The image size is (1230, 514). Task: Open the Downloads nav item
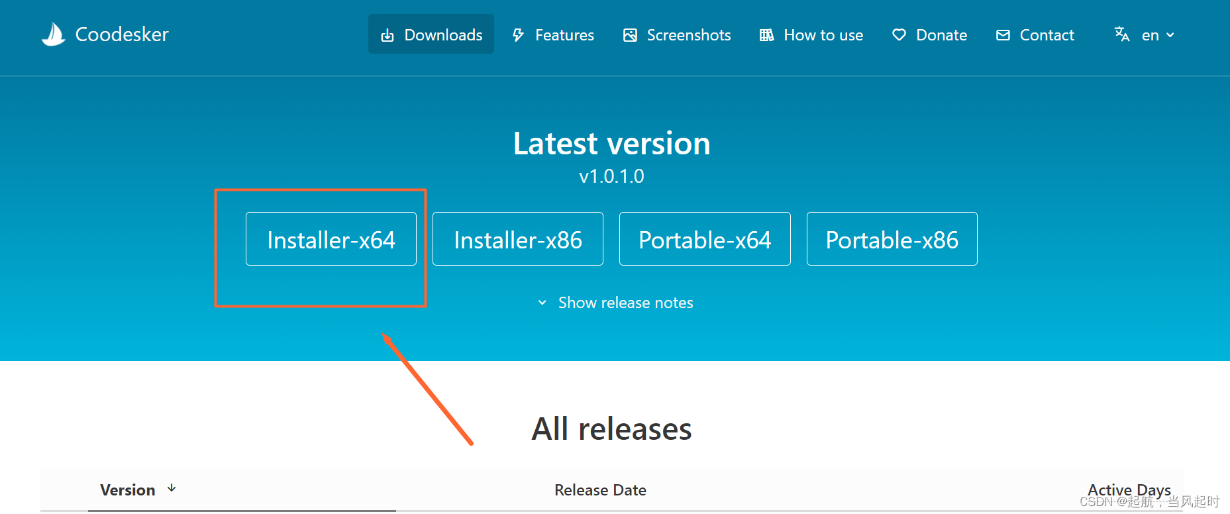pyautogui.click(x=431, y=34)
